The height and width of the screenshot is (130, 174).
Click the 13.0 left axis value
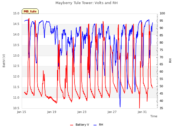point(16,56)
